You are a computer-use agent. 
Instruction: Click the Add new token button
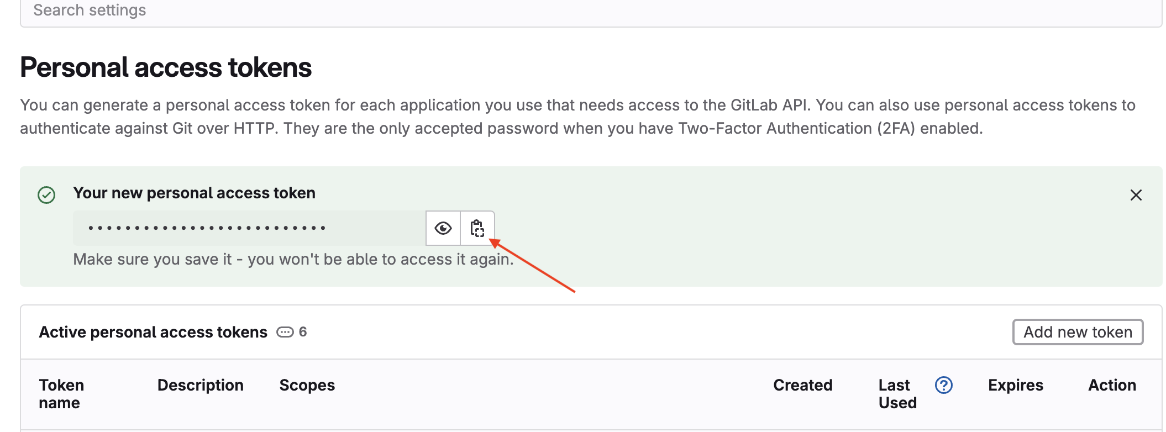pos(1078,332)
